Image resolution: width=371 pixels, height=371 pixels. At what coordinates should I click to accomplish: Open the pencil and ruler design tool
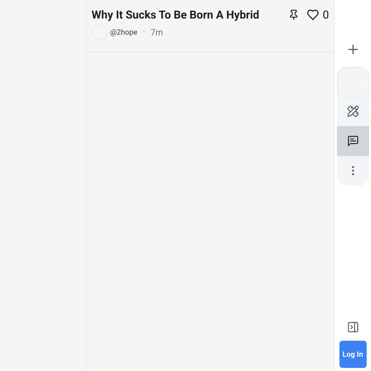click(x=353, y=111)
